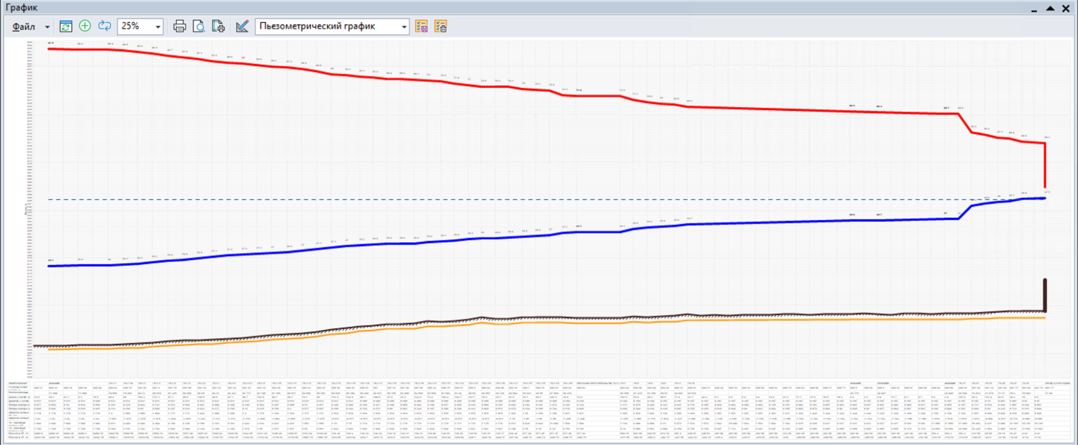Click the printer icon
The height and width of the screenshot is (445, 1078).
pyautogui.click(x=180, y=26)
